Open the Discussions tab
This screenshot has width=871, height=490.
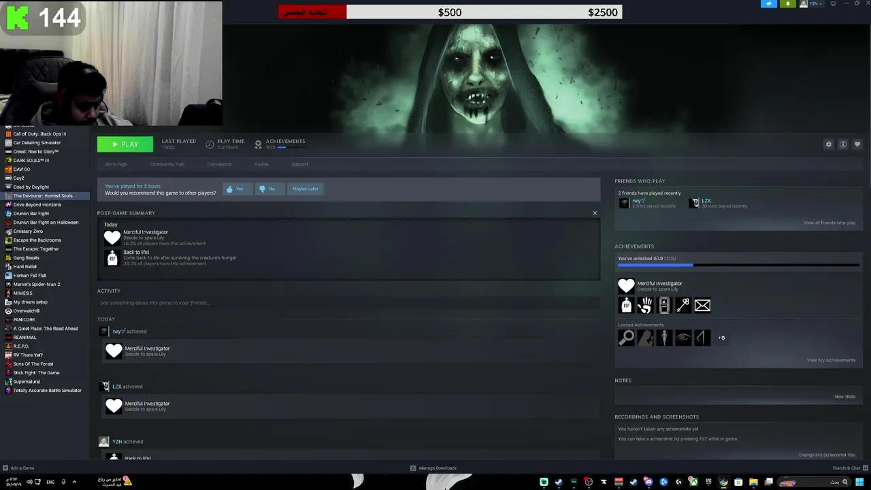tap(219, 164)
